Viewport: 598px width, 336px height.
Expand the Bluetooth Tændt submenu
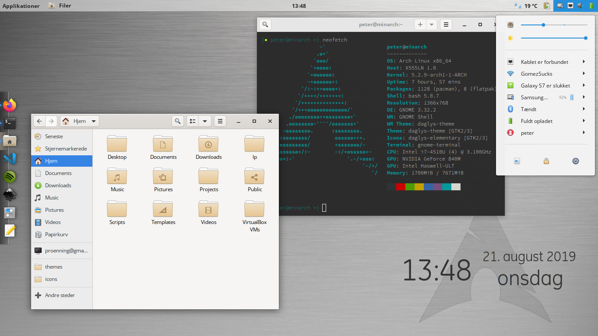(546, 109)
